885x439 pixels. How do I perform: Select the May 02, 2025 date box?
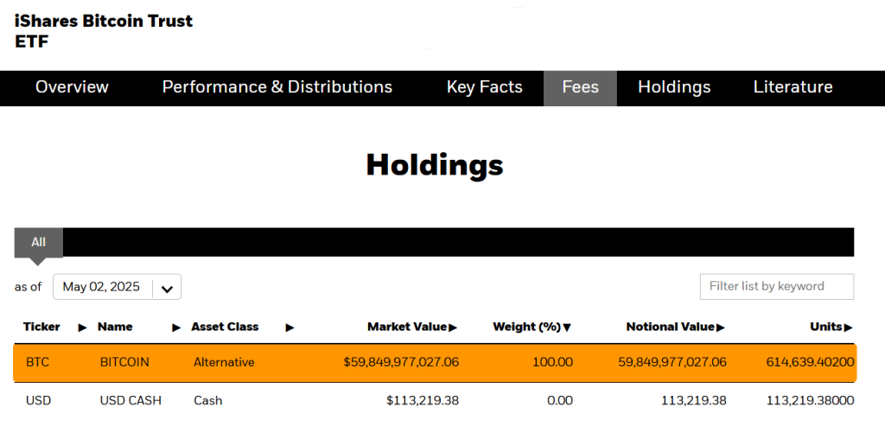pyautogui.click(x=102, y=287)
